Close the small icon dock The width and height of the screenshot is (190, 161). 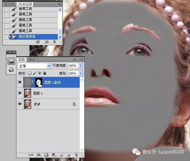coord(14,52)
